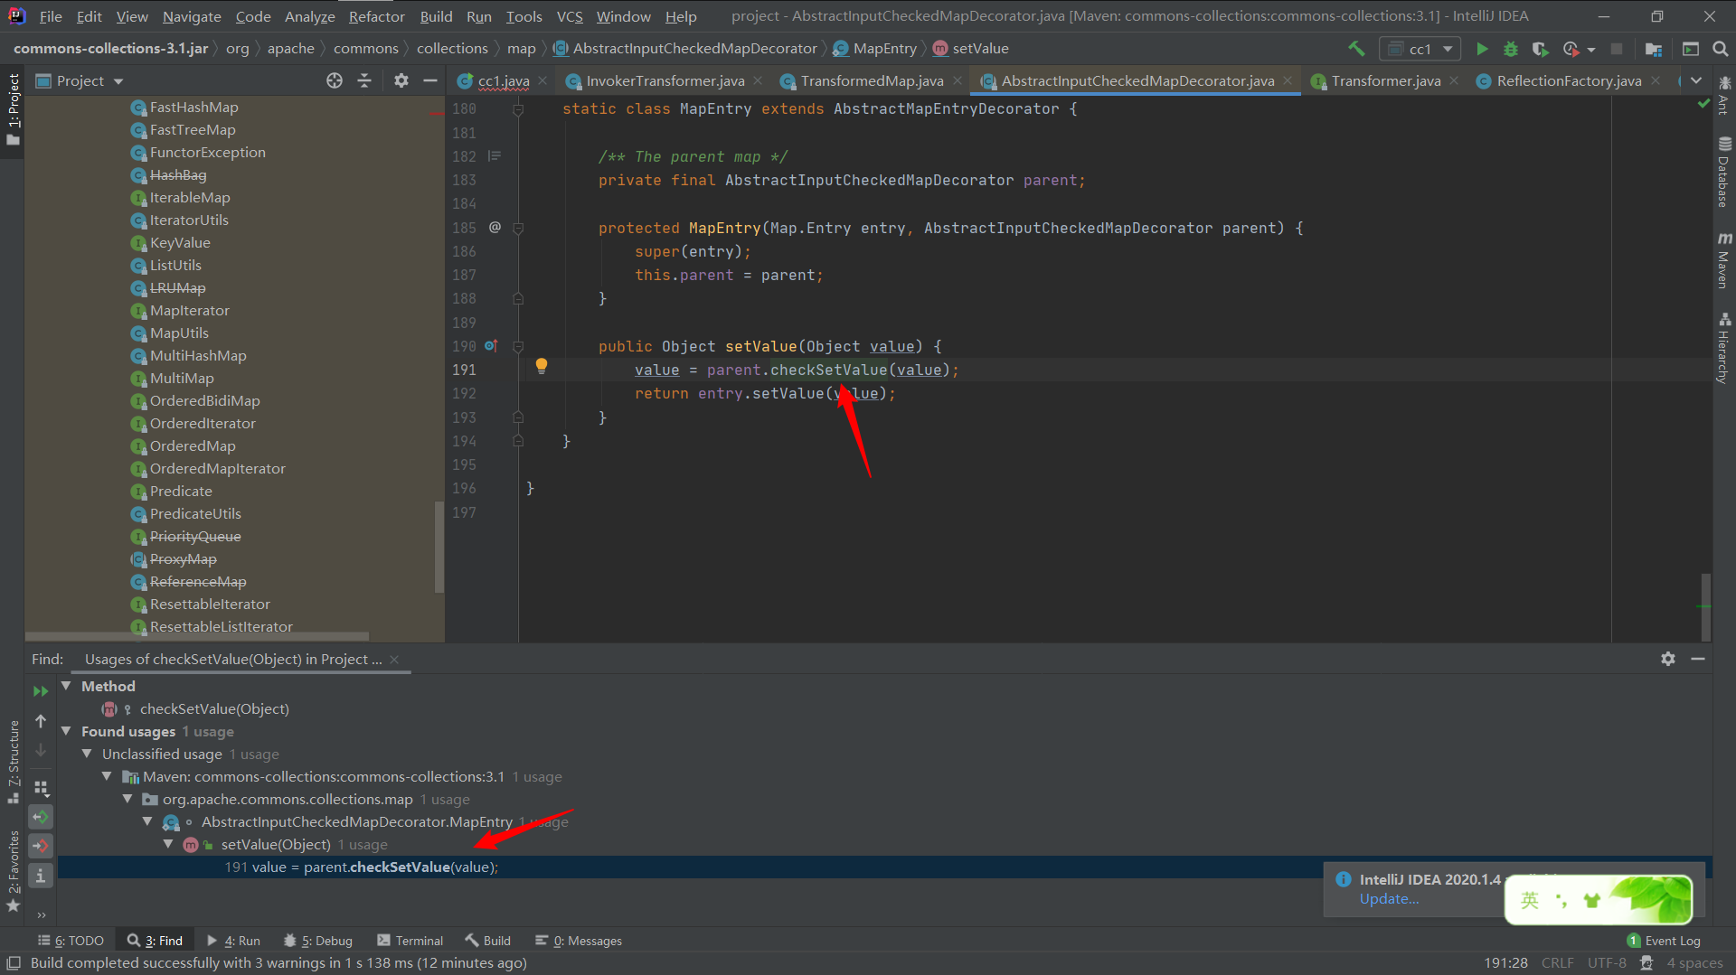
Task: Close the Usages of checkSetValue(Object) tab
Action: 394,660
